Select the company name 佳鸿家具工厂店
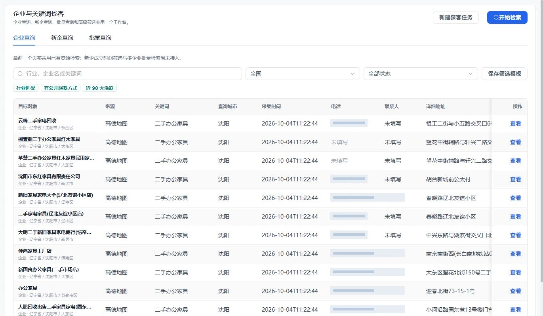 coord(35,251)
